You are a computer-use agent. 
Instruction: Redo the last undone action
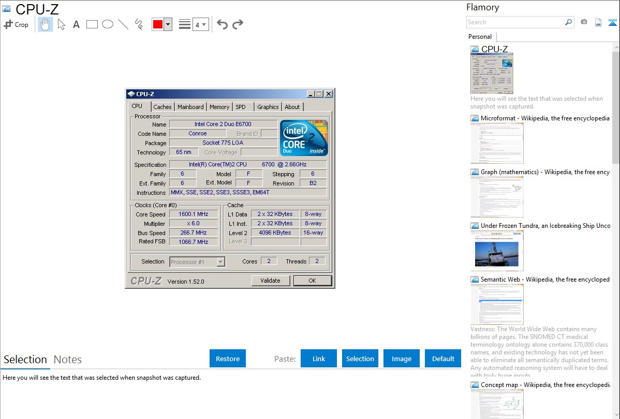tap(238, 24)
